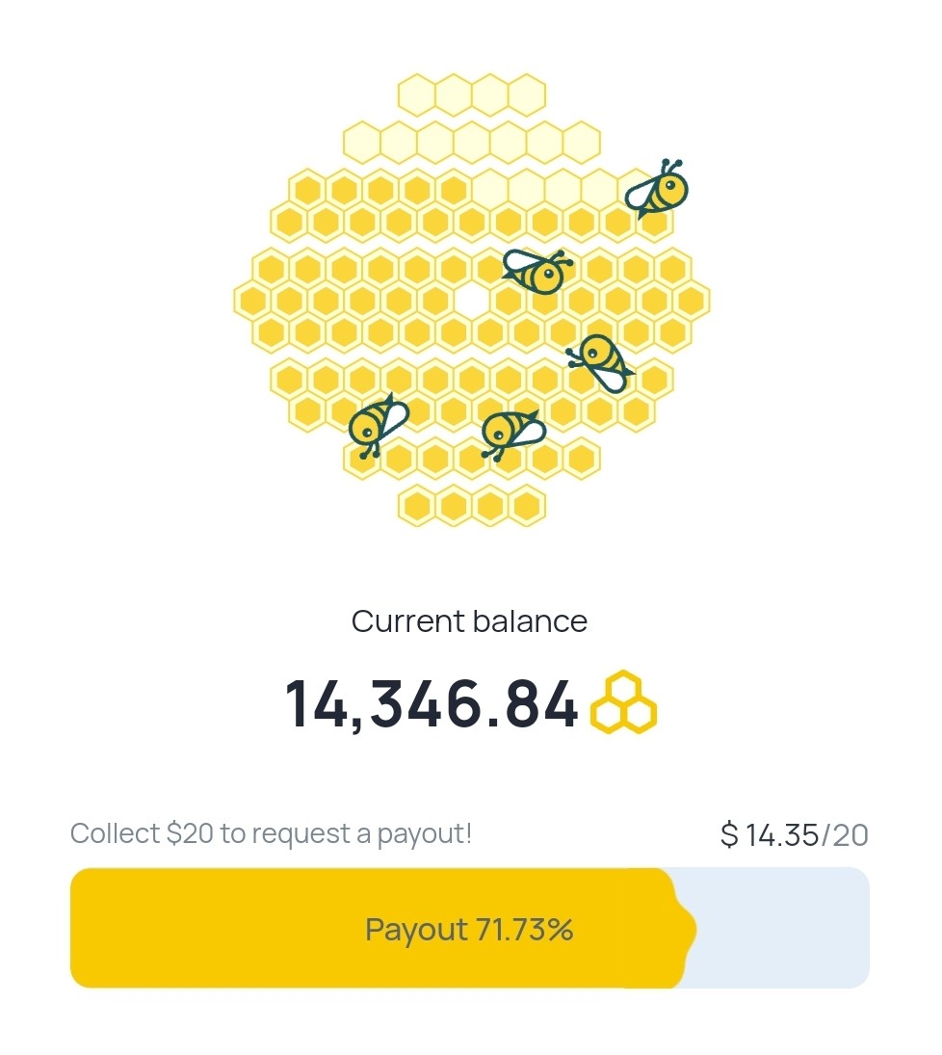
Task: Click the $14.35/20 payout amount
Action: [794, 835]
